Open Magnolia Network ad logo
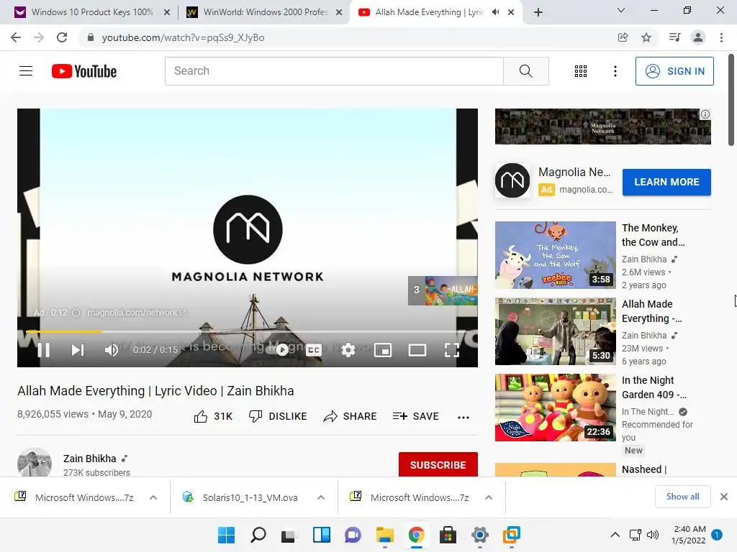Image resolution: width=737 pixels, height=552 pixels. click(512, 180)
